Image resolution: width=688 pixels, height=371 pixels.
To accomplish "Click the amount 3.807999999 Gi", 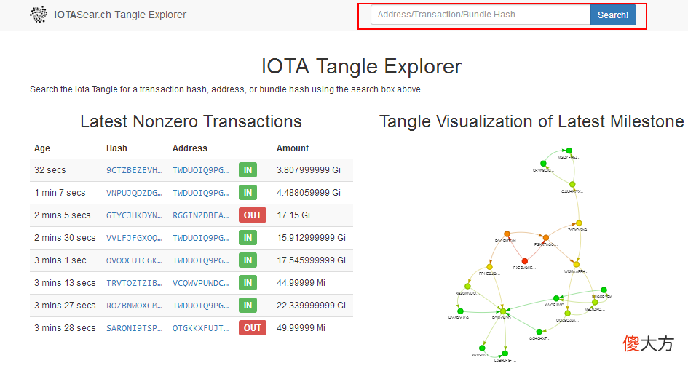I will (x=309, y=170).
